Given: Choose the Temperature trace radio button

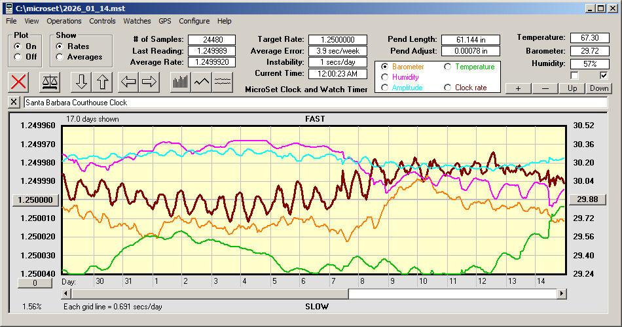Looking at the screenshot, I should [x=448, y=67].
